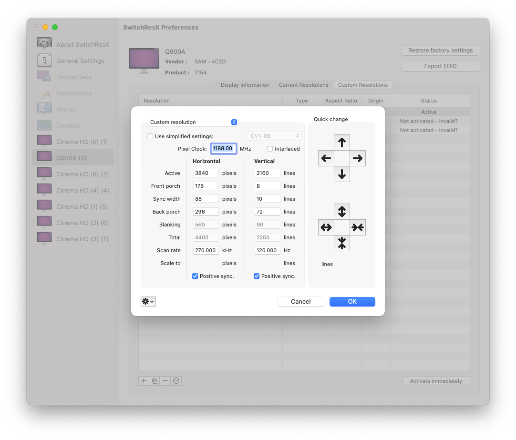516x440 pixels.
Task: Switch to Custom Resolutions tab
Action: [x=362, y=85]
